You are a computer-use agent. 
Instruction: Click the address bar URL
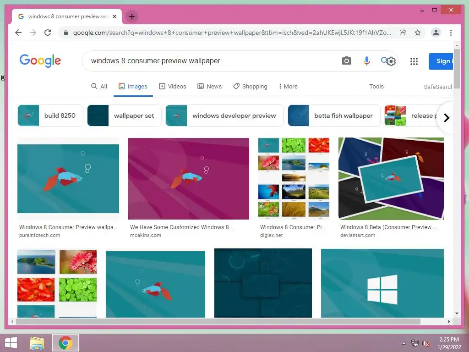(x=232, y=33)
